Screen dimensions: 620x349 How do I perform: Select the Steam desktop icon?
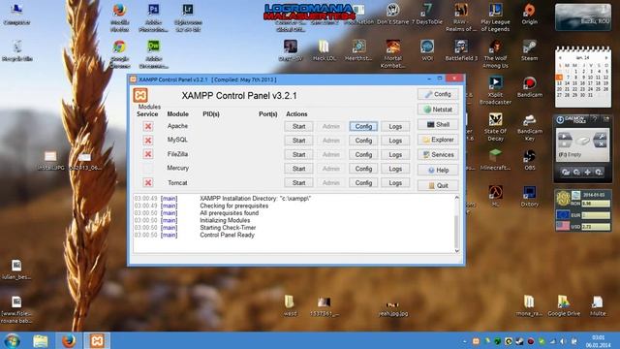(x=530, y=50)
